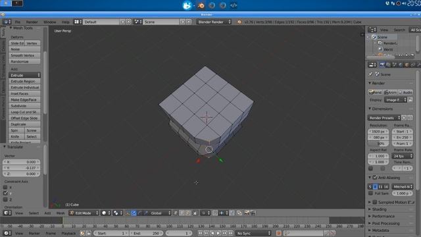This screenshot has width=421, height=237.
Task: Click the Extrude Region button
Action: point(25,81)
